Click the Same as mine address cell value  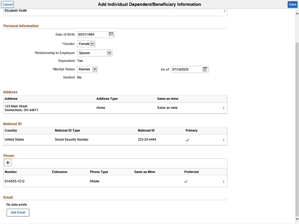167,108
